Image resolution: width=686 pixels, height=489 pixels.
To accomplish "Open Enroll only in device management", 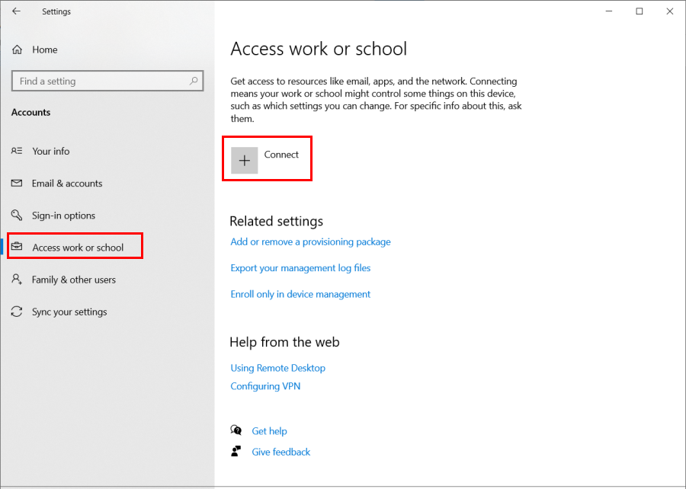I will [300, 294].
